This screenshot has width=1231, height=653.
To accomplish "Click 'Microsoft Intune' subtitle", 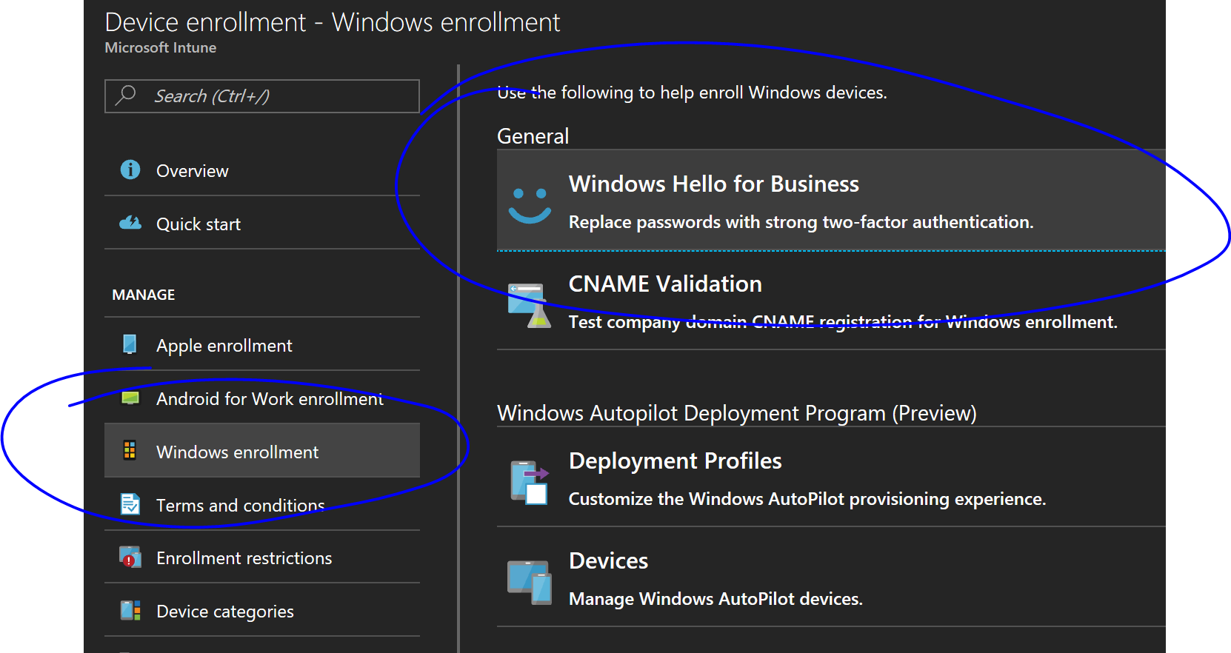I will [161, 47].
